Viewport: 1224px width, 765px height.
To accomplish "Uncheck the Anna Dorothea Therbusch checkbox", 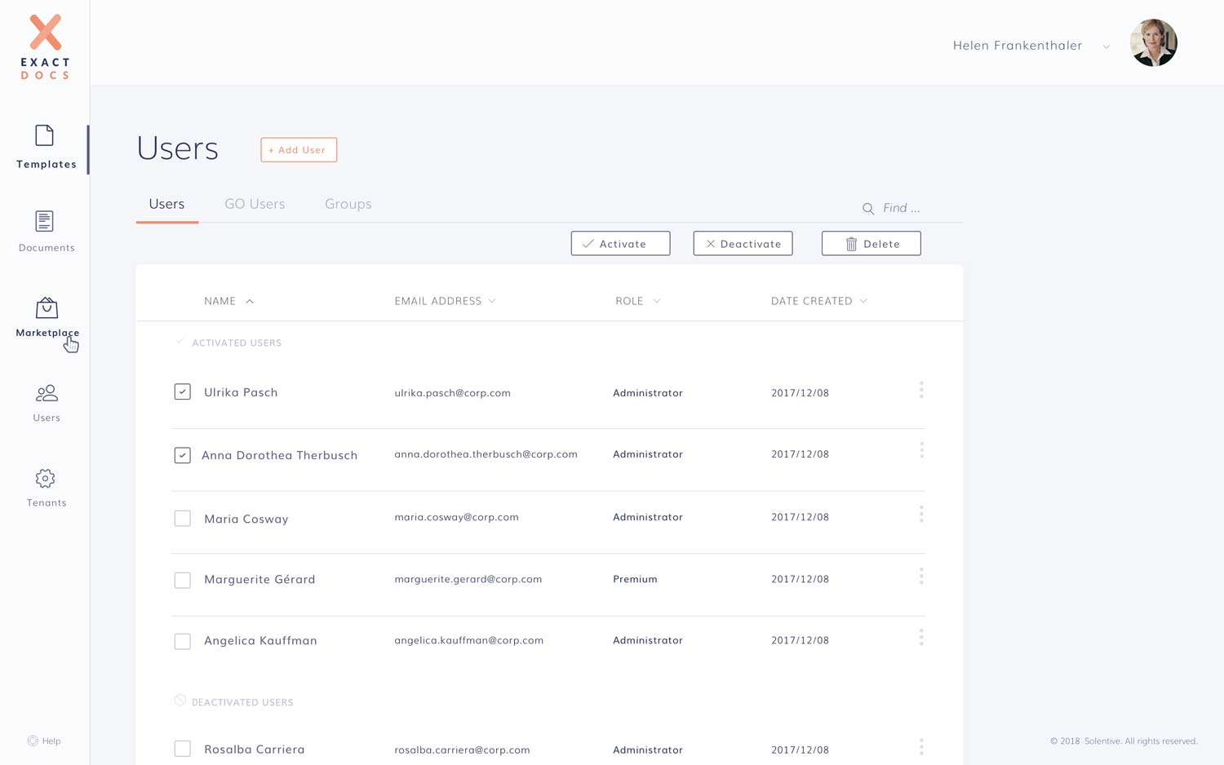I will (183, 455).
